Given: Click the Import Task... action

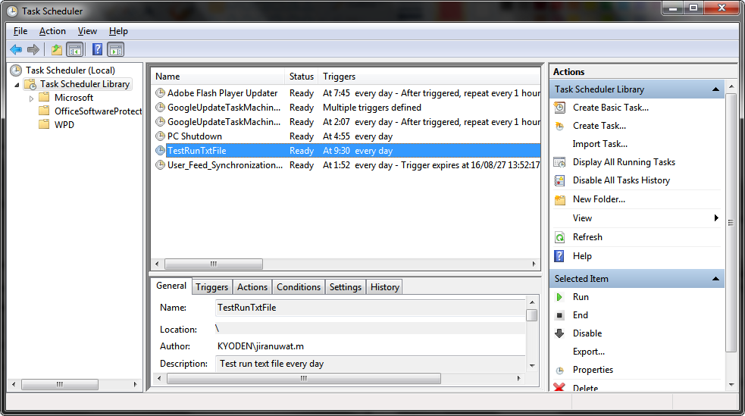Looking at the screenshot, I should pos(599,144).
